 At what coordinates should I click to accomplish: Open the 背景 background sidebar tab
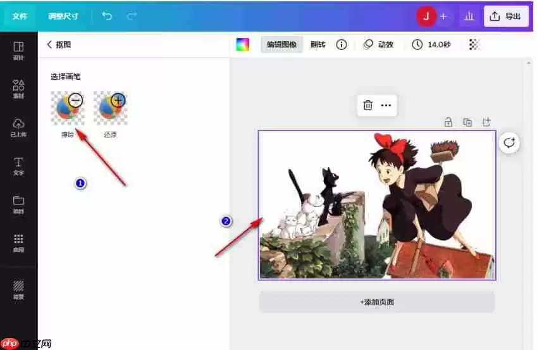pos(18,290)
